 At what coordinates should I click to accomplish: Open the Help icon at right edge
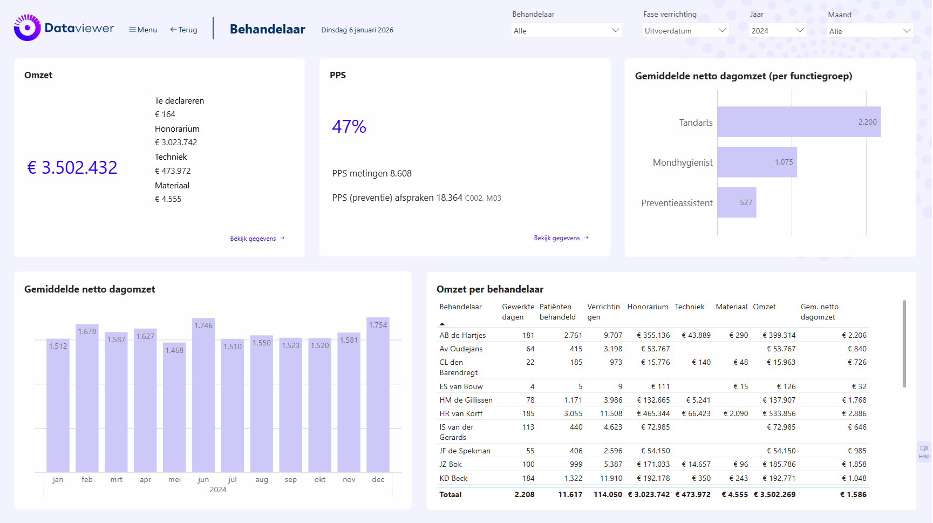[924, 451]
